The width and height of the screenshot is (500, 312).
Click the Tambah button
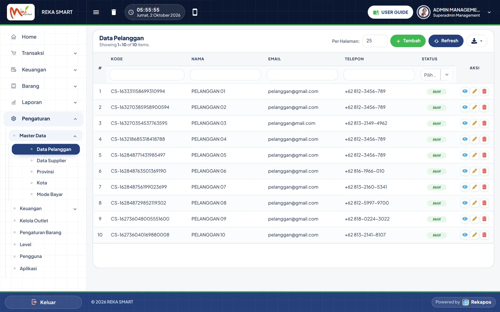tap(408, 41)
